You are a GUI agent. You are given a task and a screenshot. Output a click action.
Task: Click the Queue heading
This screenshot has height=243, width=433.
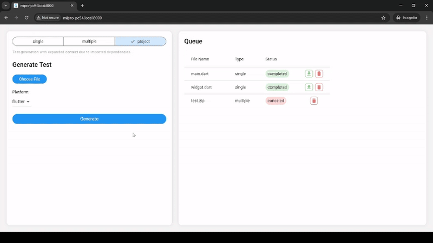193,42
